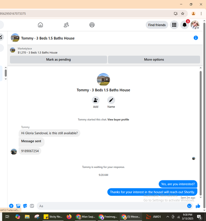Open the taskbar clock showing 9:30 PM
Screen dimensions: 206x221
click(187, 217)
